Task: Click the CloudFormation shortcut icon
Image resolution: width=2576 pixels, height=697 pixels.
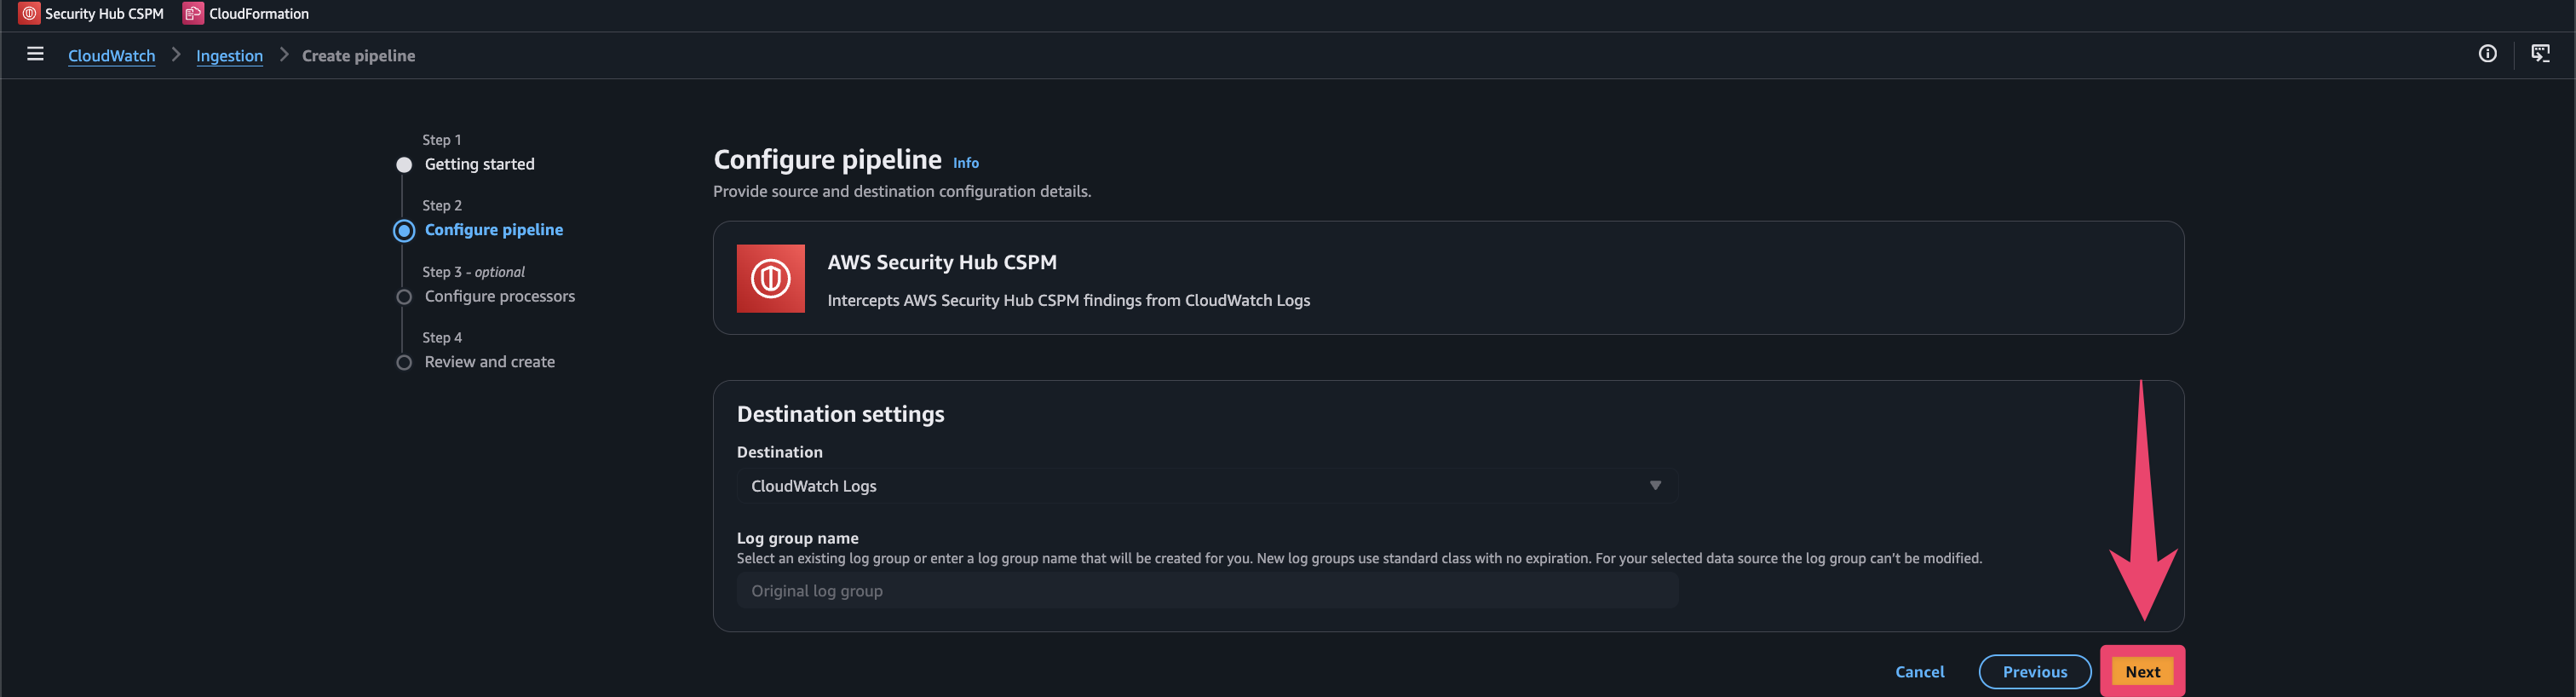Action: (193, 14)
